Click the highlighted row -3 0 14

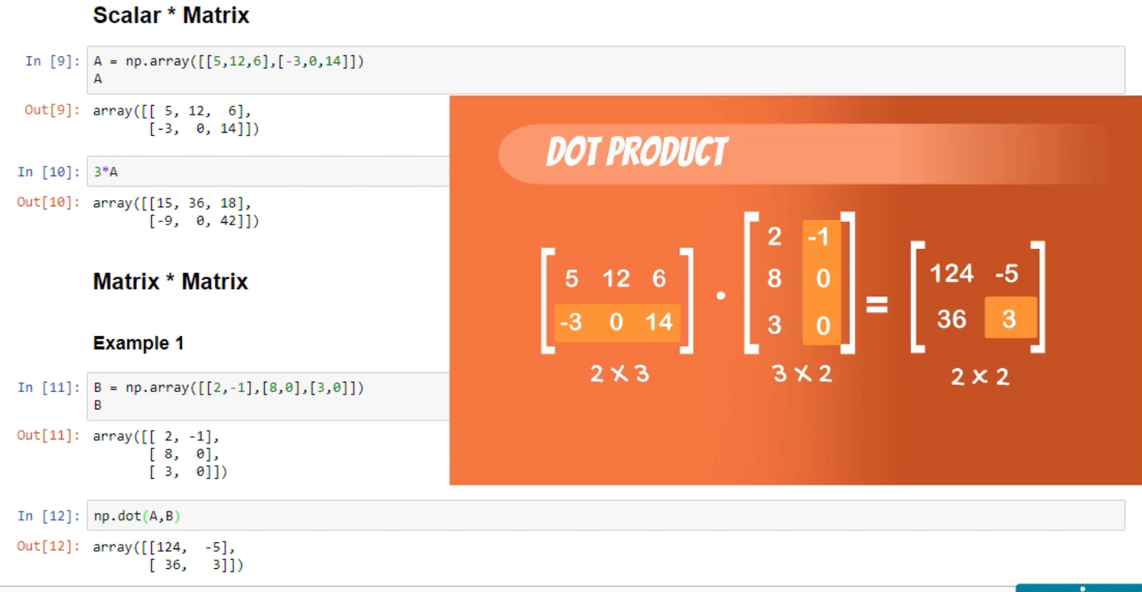[x=617, y=322]
